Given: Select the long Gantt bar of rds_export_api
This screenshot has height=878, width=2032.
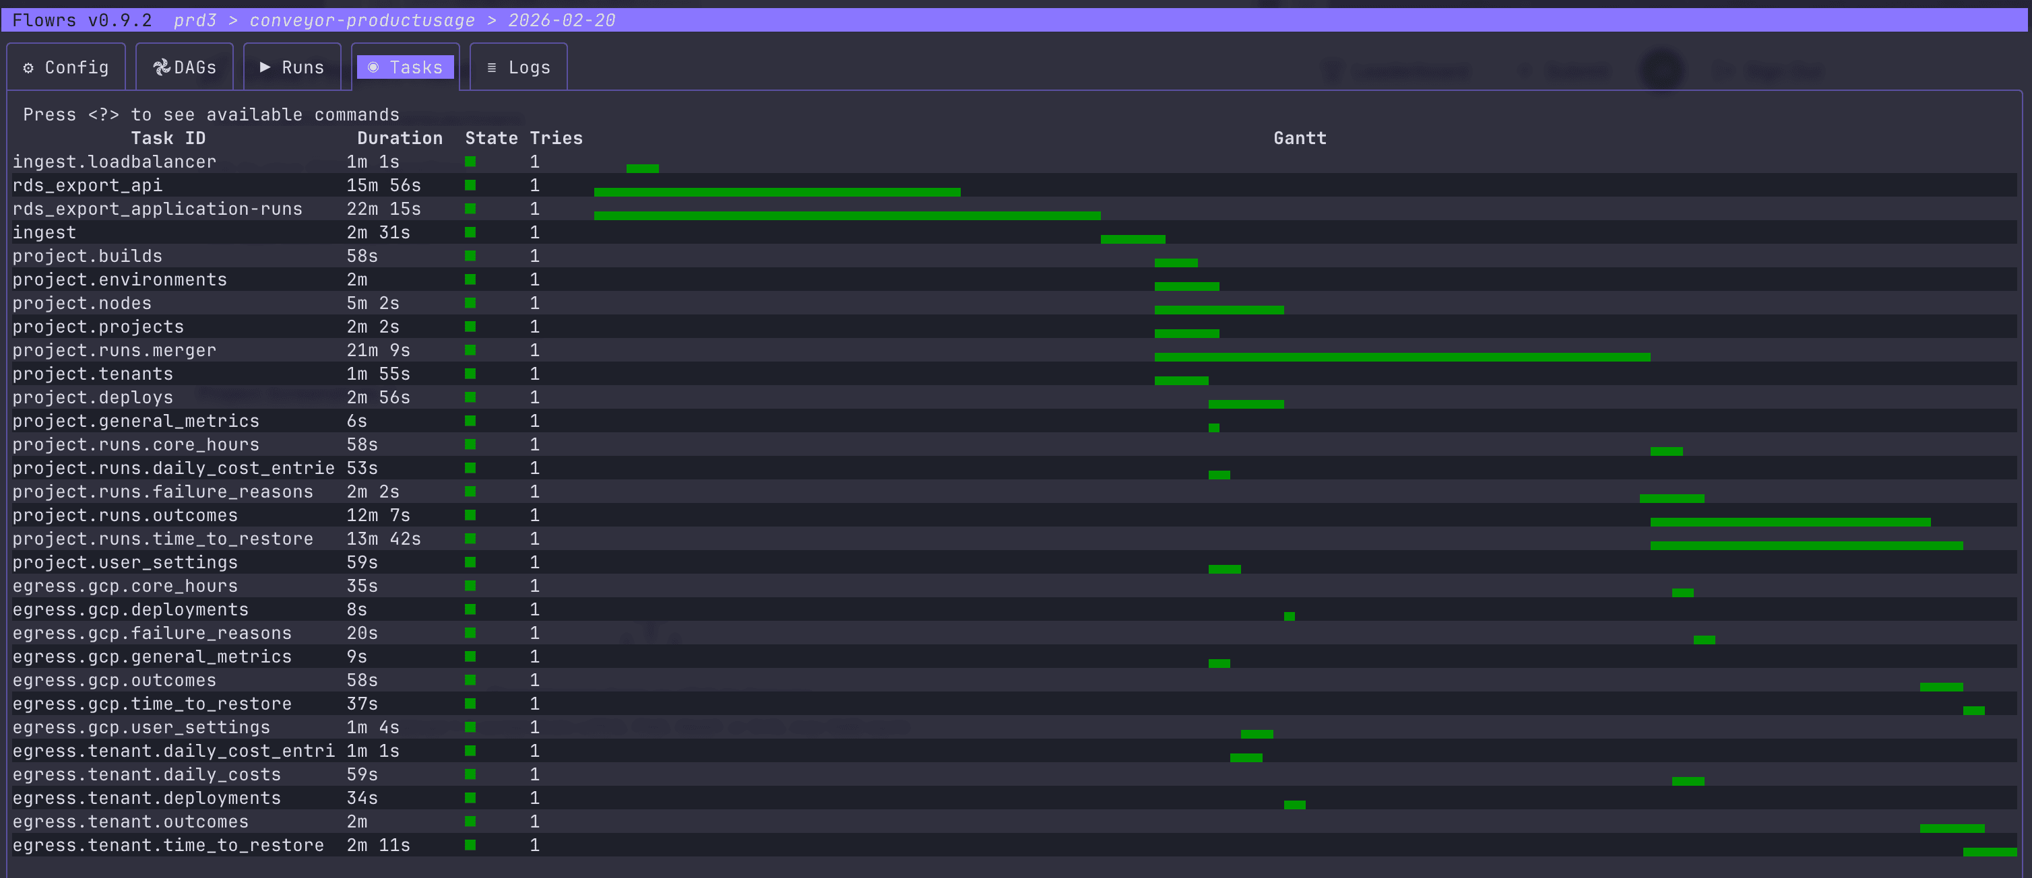Looking at the screenshot, I should 777,191.
